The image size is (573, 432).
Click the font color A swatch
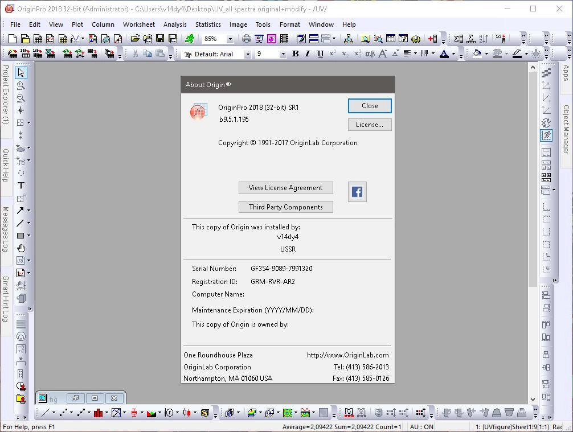[444, 54]
